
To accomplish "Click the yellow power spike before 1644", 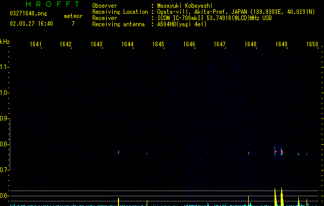I will [x=118, y=202].
